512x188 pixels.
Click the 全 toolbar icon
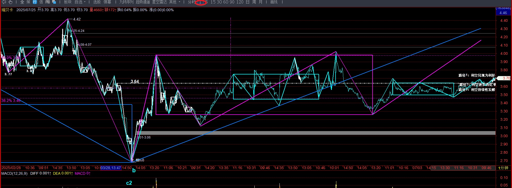[x=22, y=2]
